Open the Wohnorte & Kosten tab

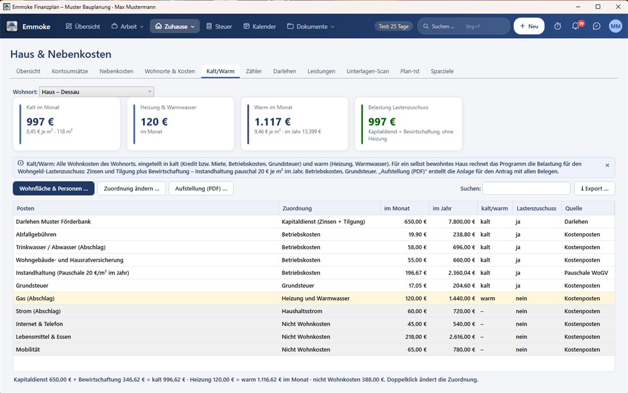click(170, 71)
